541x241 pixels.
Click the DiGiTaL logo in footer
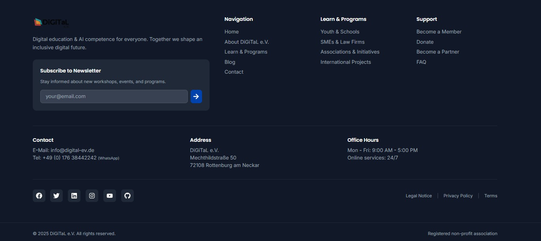[51, 22]
